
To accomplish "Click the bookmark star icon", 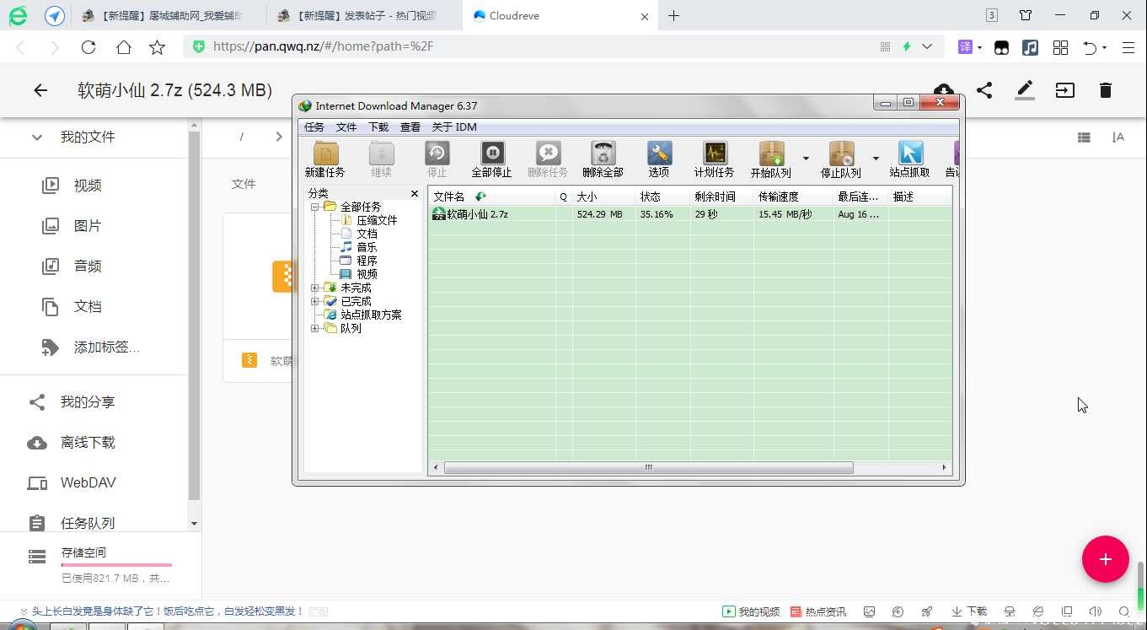I will (x=157, y=47).
